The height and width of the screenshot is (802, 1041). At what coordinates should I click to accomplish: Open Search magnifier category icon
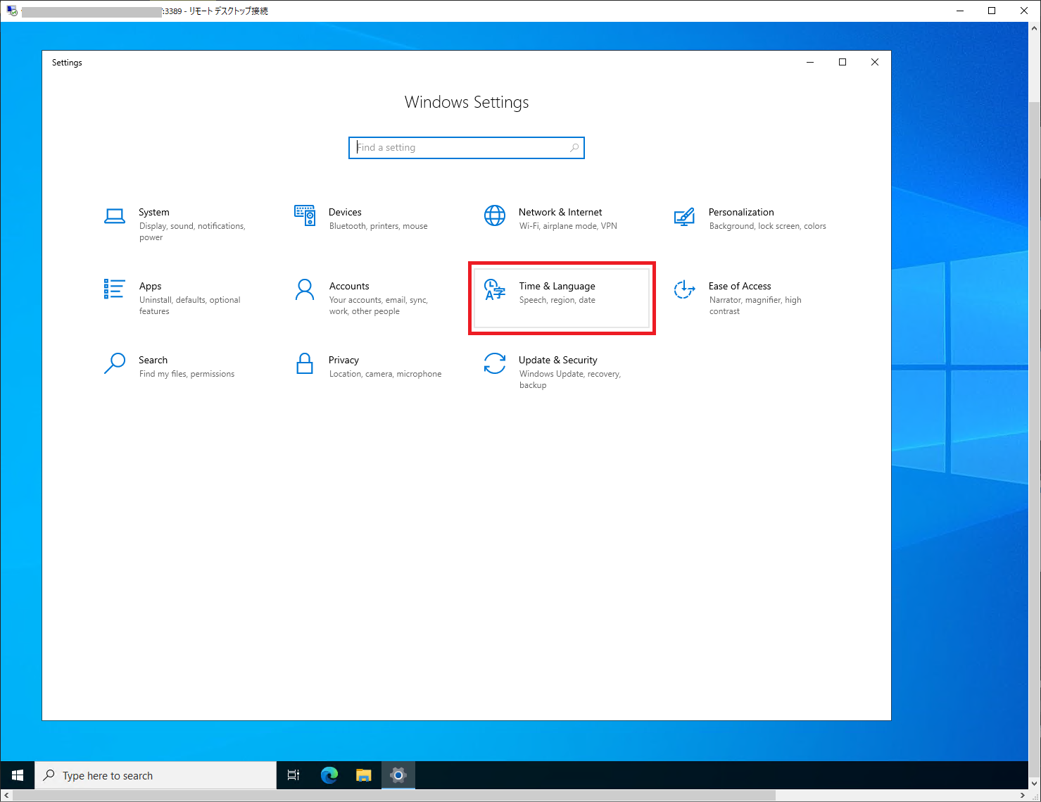tap(115, 363)
